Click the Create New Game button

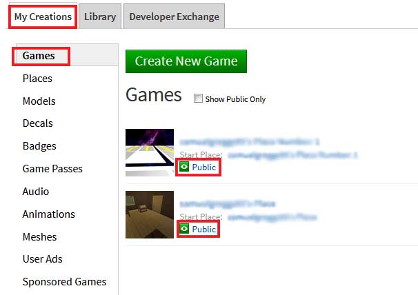[x=186, y=61]
